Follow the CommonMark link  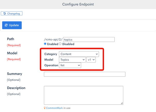(x=54, y=108)
